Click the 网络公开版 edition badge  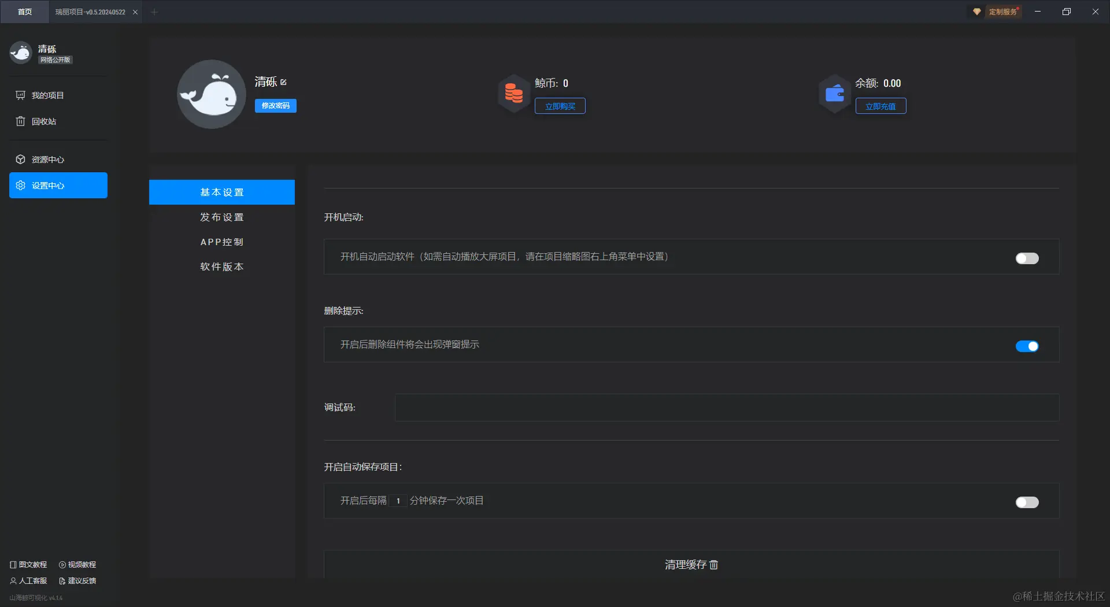[55, 60]
